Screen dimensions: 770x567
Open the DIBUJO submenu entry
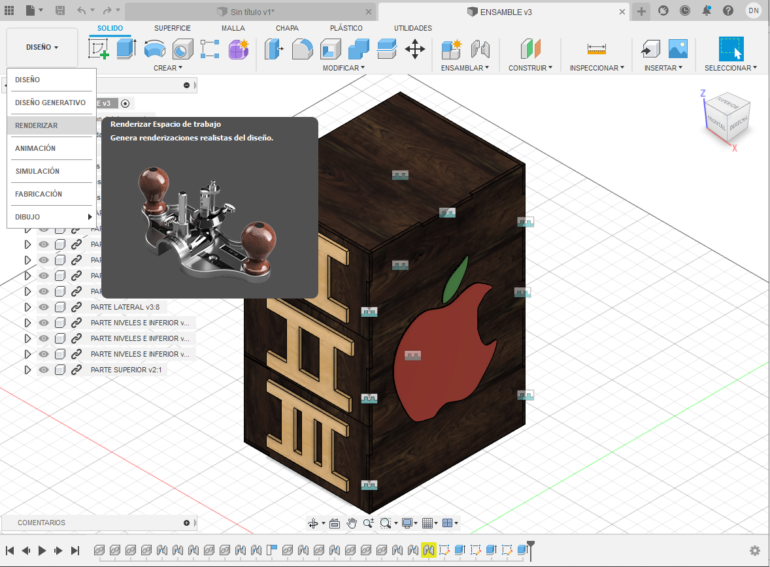[x=52, y=216]
